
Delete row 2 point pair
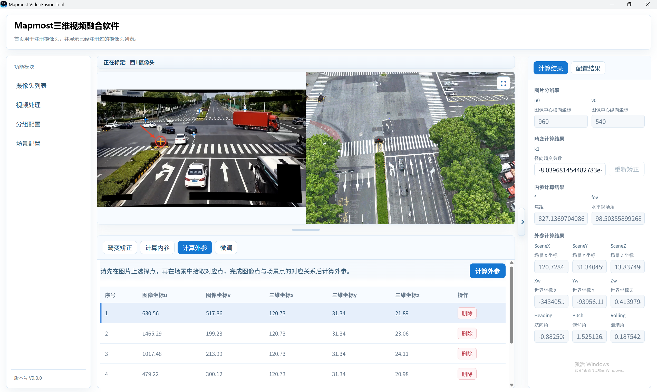tap(467, 333)
